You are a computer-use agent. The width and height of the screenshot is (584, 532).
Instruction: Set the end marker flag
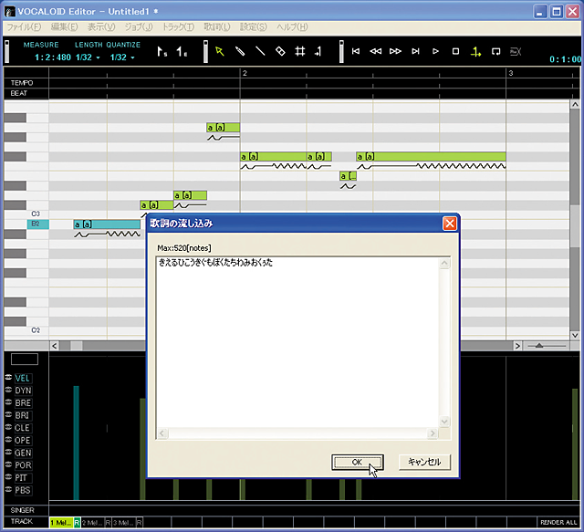point(182,51)
